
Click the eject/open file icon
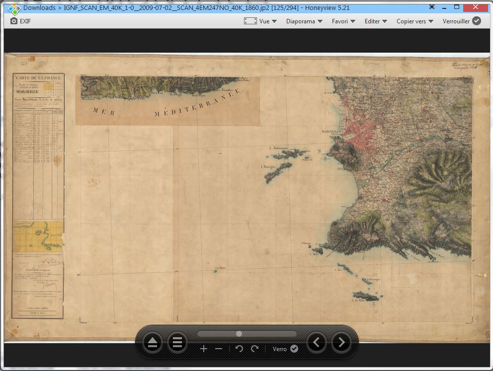point(153,343)
